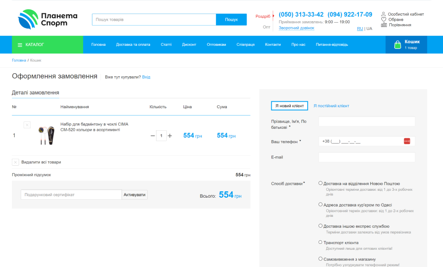
Task: Click the Зворотний дзвінок link
Action: [x=296, y=28]
